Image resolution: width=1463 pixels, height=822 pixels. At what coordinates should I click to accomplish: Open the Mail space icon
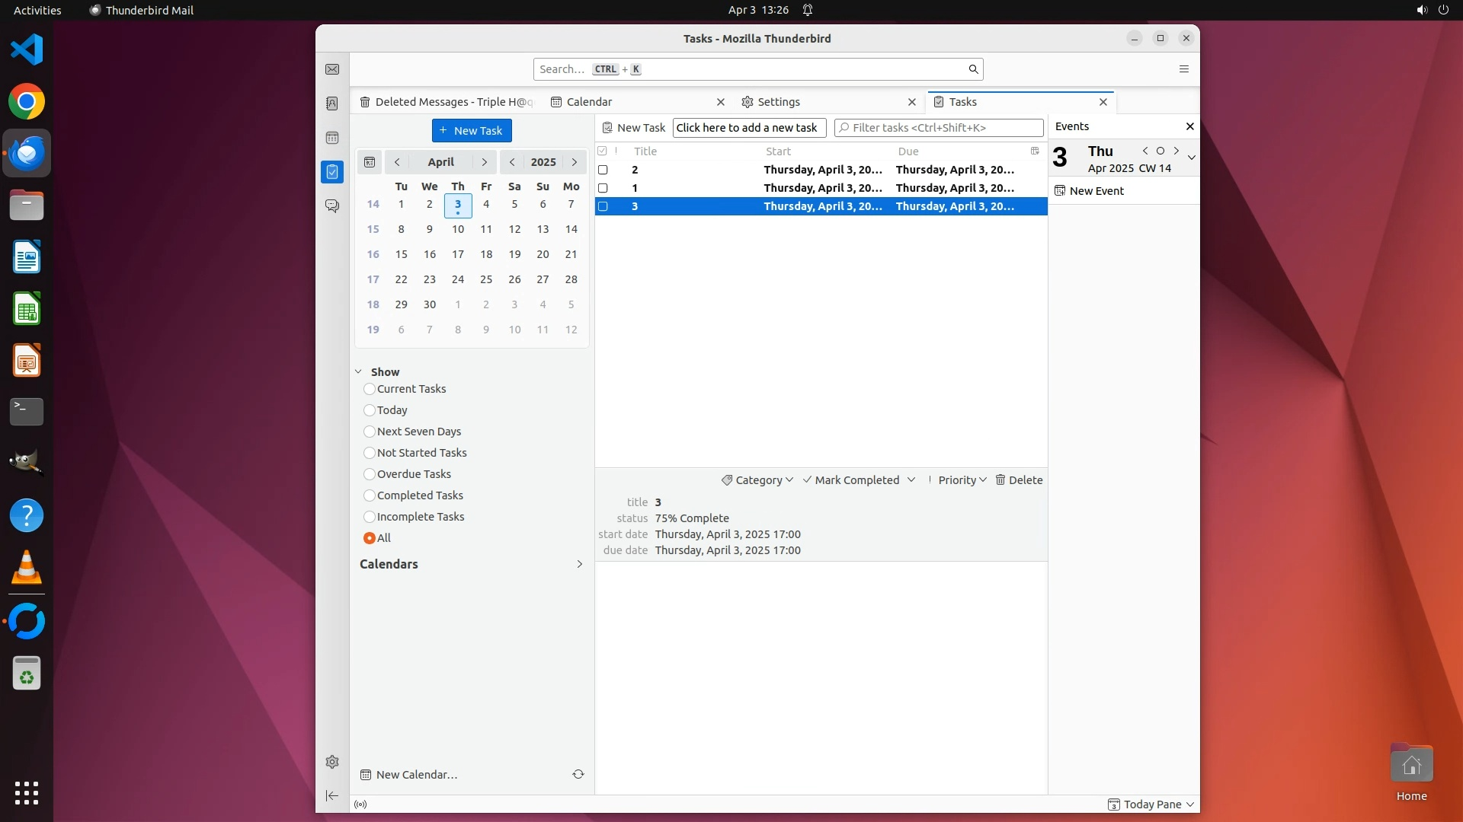(x=332, y=69)
